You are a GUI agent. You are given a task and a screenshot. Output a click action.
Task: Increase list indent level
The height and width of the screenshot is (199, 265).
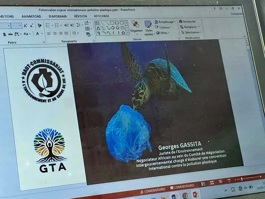pos(72,25)
